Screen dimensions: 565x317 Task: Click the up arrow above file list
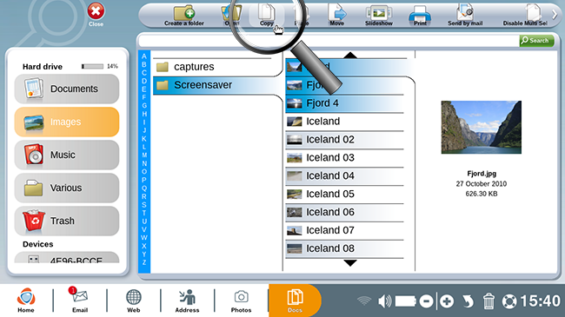coord(350,55)
